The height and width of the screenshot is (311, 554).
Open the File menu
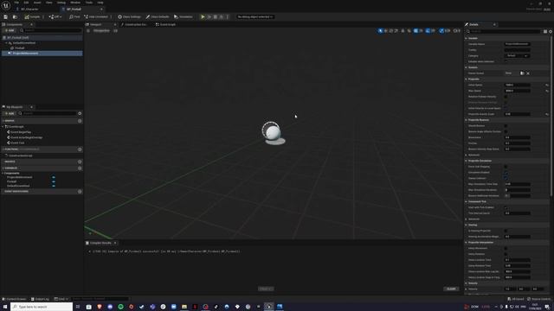16,3
